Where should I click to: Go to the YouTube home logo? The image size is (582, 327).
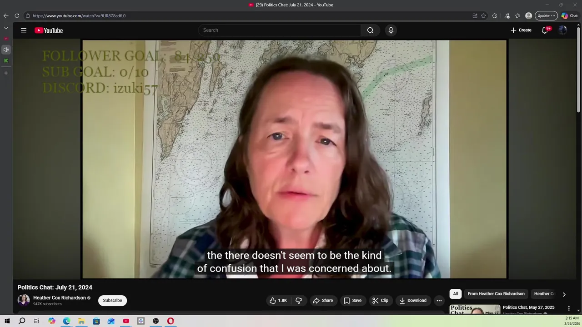coord(49,30)
